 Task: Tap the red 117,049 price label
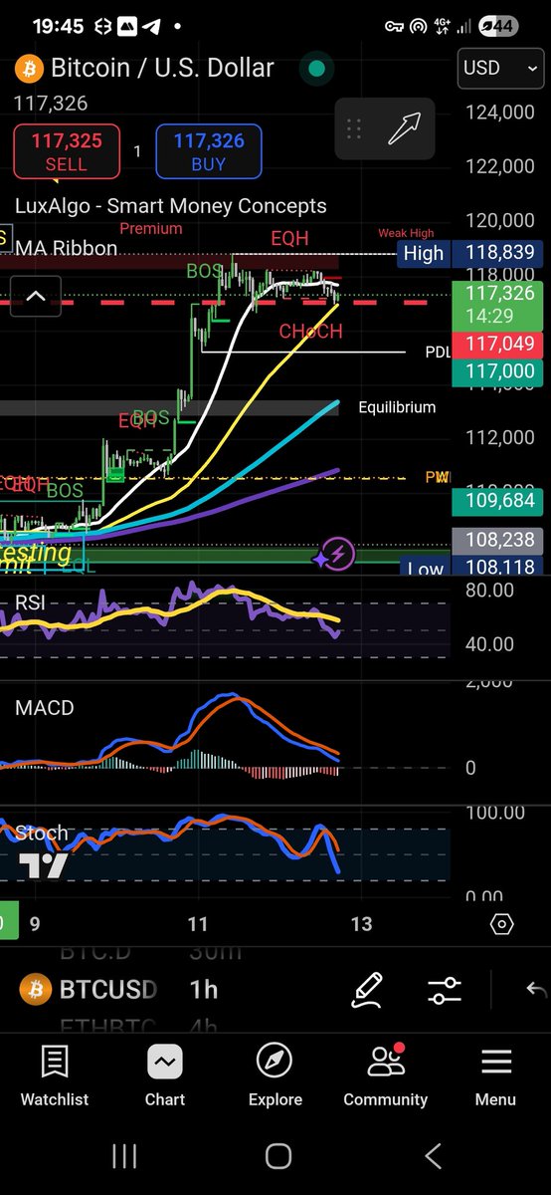point(497,346)
